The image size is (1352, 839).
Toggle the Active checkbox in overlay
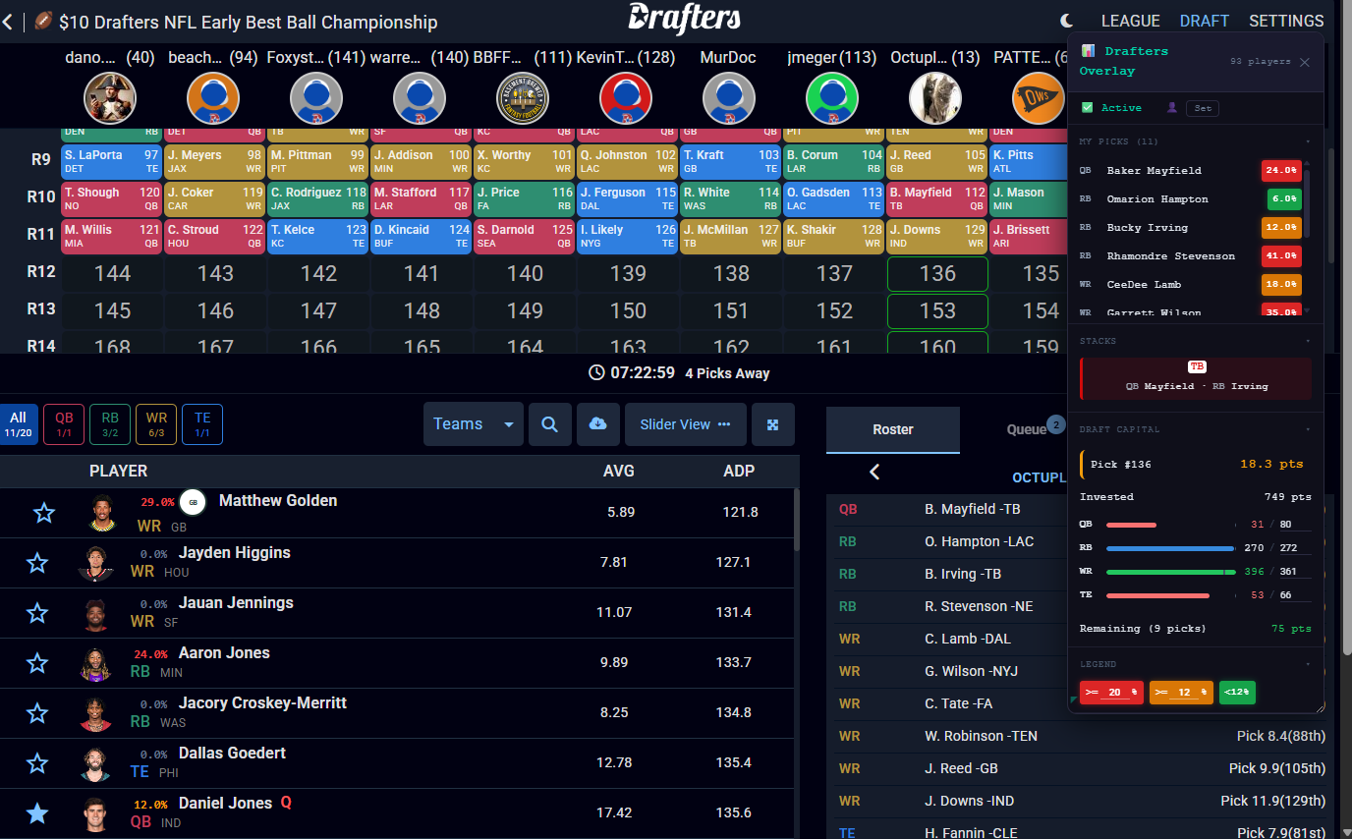pyautogui.click(x=1087, y=108)
